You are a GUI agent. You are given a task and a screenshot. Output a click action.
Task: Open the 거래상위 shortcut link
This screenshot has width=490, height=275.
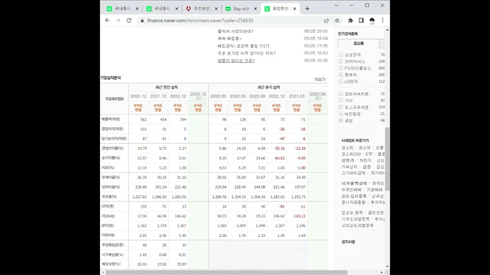click(349, 167)
